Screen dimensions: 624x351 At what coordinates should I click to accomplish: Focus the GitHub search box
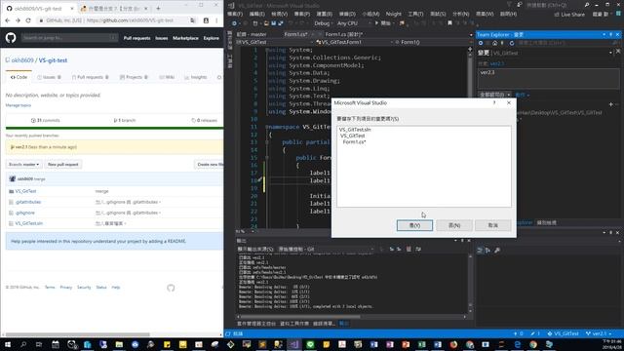click(x=69, y=38)
